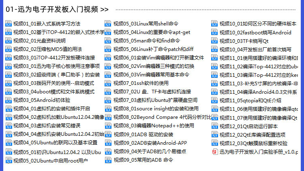
Task: Select file 视频09_02ADB安装Android-APP
Action: pyautogui.click(x=150, y=143)
